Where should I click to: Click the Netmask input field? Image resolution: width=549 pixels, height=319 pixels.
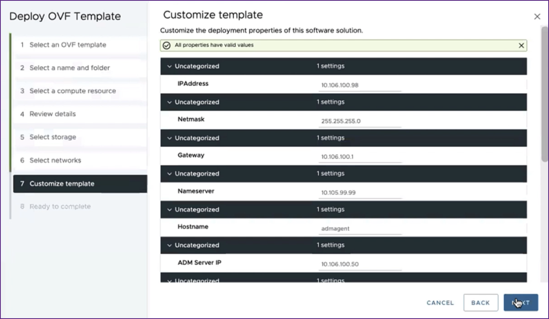(x=360, y=121)
